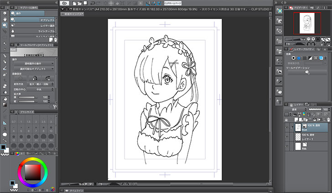This screenshot has height=193, width=332.
Task: Toggle snap to special ruler icon
Action: tap(153, 3)
